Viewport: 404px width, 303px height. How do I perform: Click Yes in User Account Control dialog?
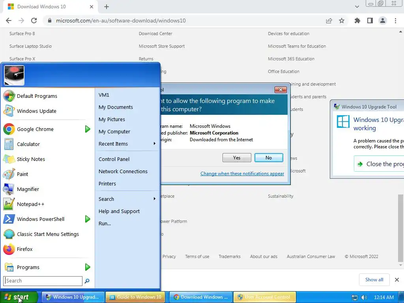click(x=237, y=158)
